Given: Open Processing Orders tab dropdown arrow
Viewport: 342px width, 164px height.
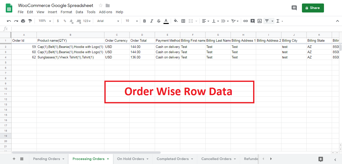Looking at the screenshot, I should click(108, 159).
